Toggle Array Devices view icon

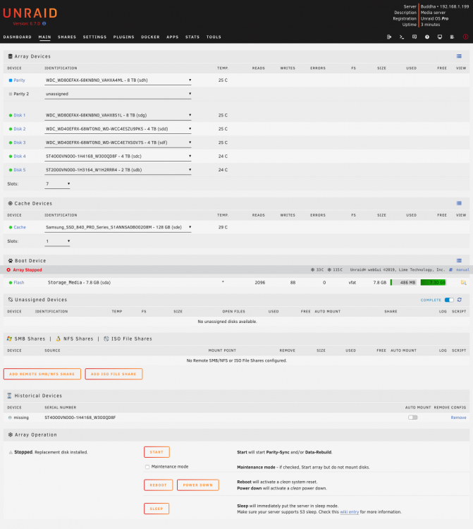point(459,56)
